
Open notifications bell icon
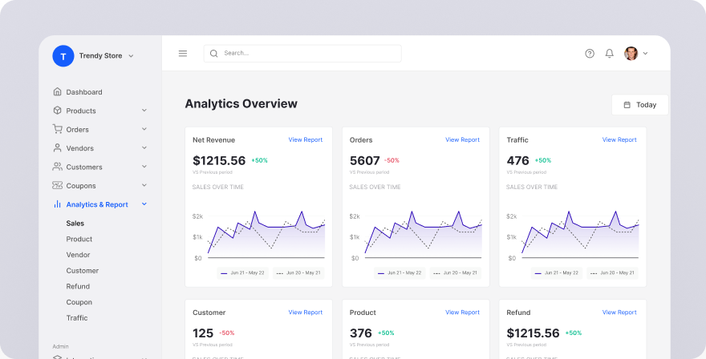[x=609, y=54]
